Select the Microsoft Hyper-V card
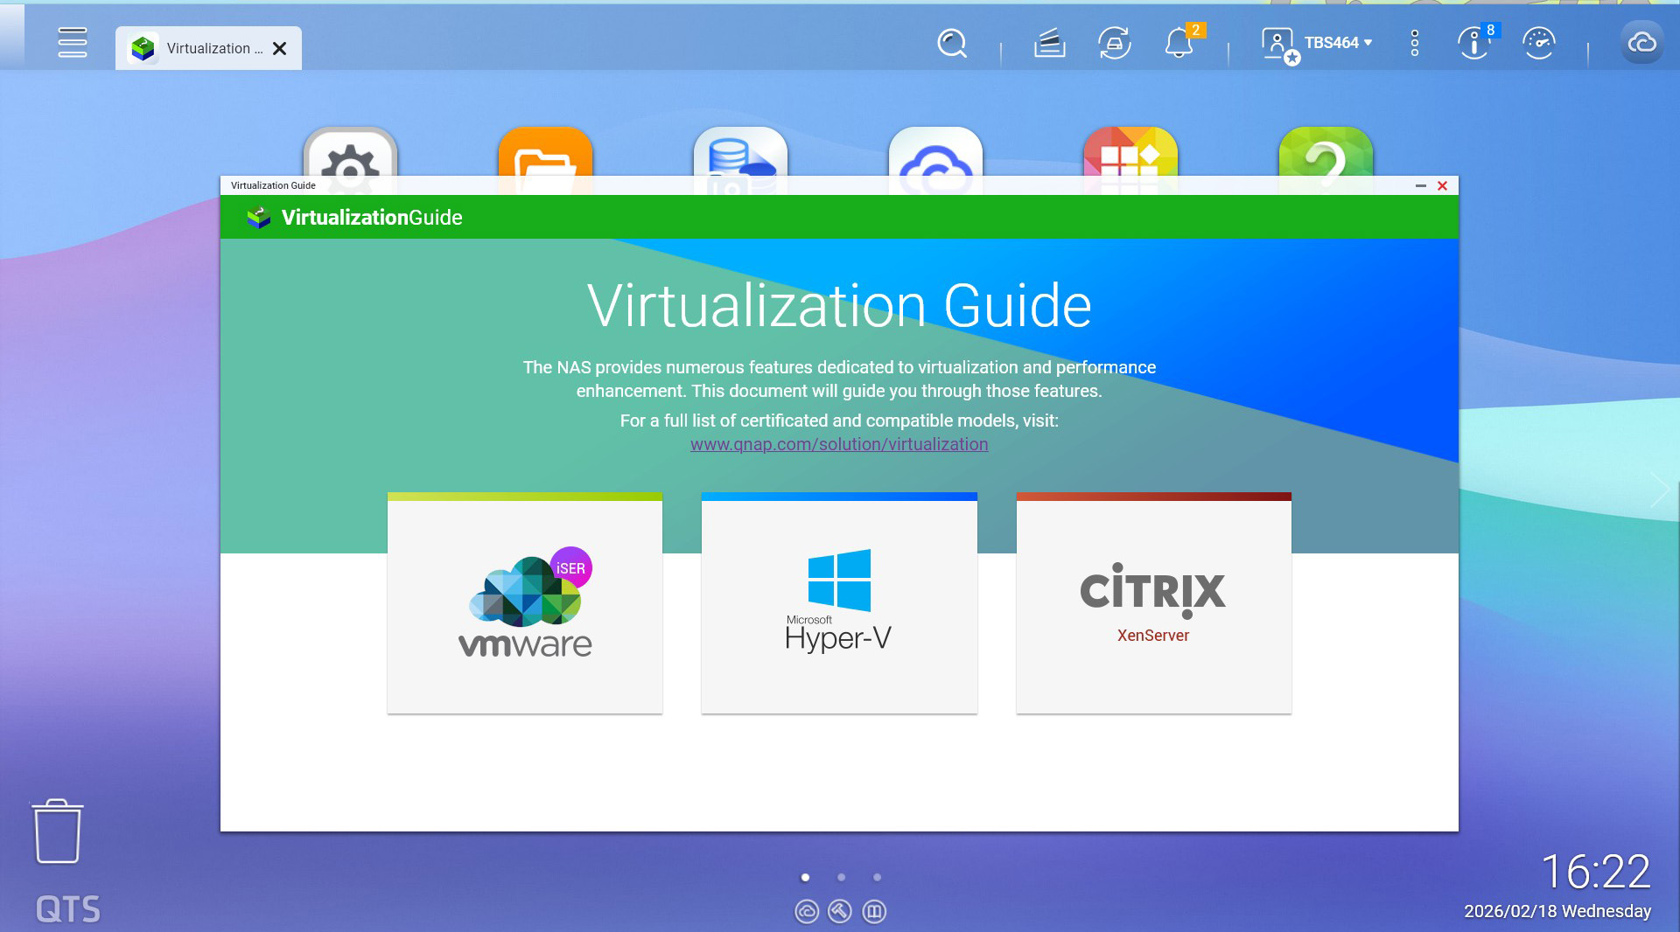Viewport: 1680px width, 932px height. tap(838, 605)
